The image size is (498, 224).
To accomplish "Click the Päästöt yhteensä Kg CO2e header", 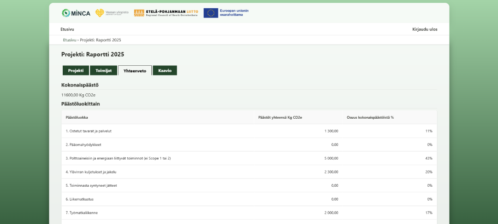I will point(280,117).
